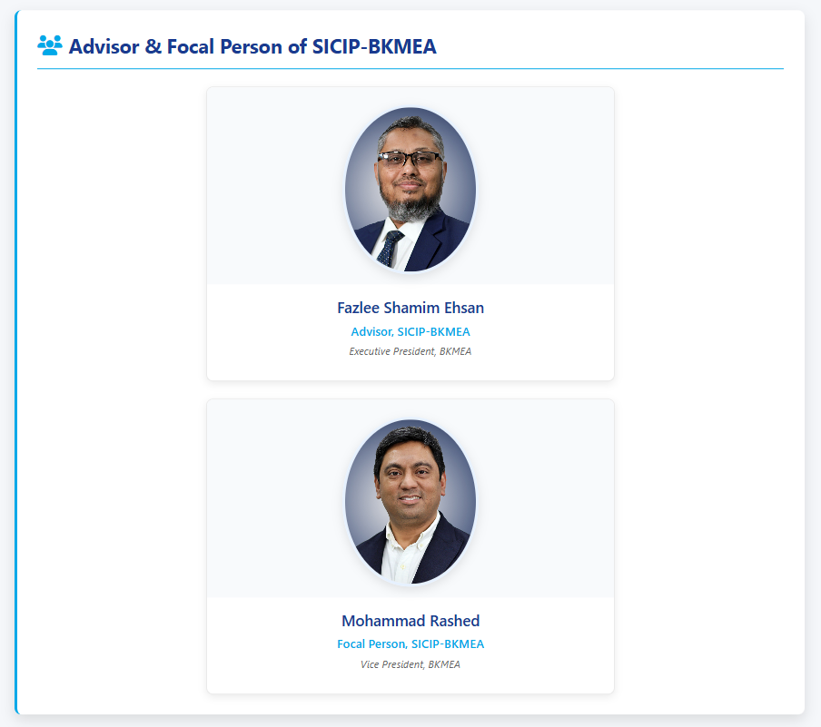Click the "Advisor & Focal Person of SICIP-BKMEA" heading

click(252, 46)
